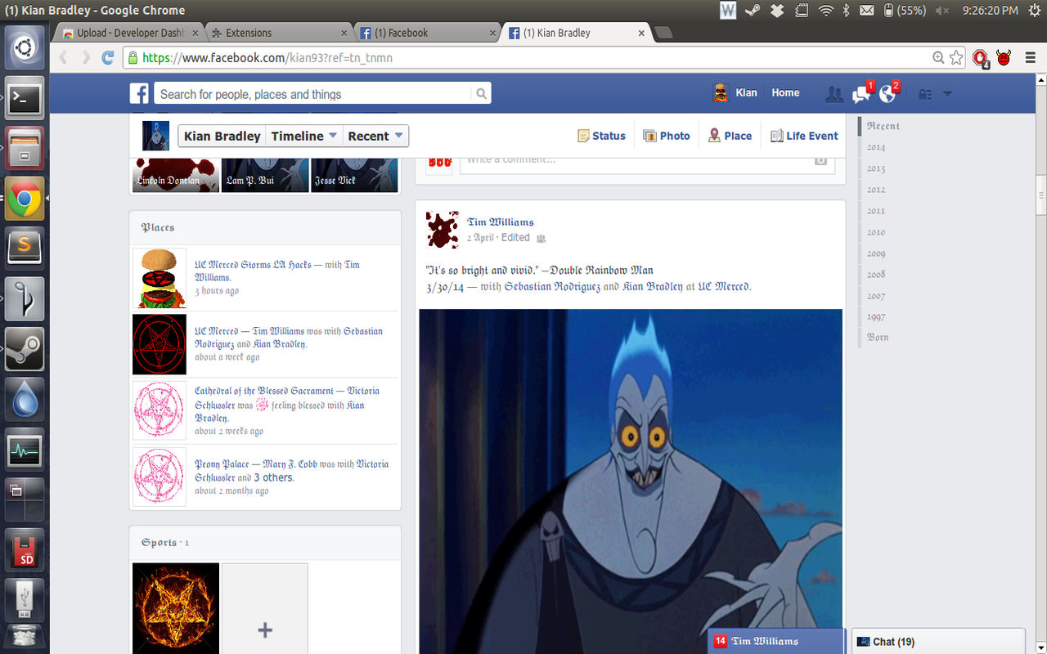Open the Wi-Fi network indicator
Image resolution: width=1047 pixels, height=654 pixels.
(x=825, y=10)
